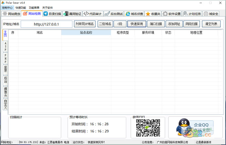Screen dimensions: 226x145
Task: Sort by the 地理位置 column header
Action: coord(196,33)
